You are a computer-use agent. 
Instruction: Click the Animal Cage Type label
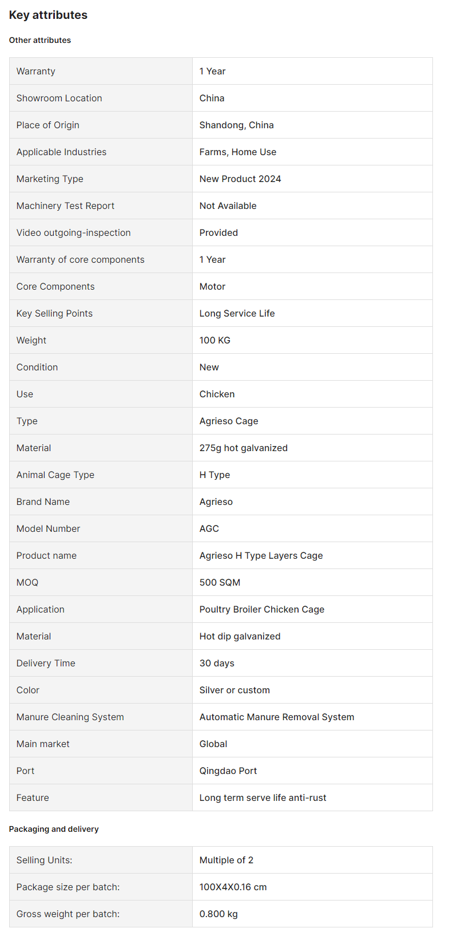[55, 475]
